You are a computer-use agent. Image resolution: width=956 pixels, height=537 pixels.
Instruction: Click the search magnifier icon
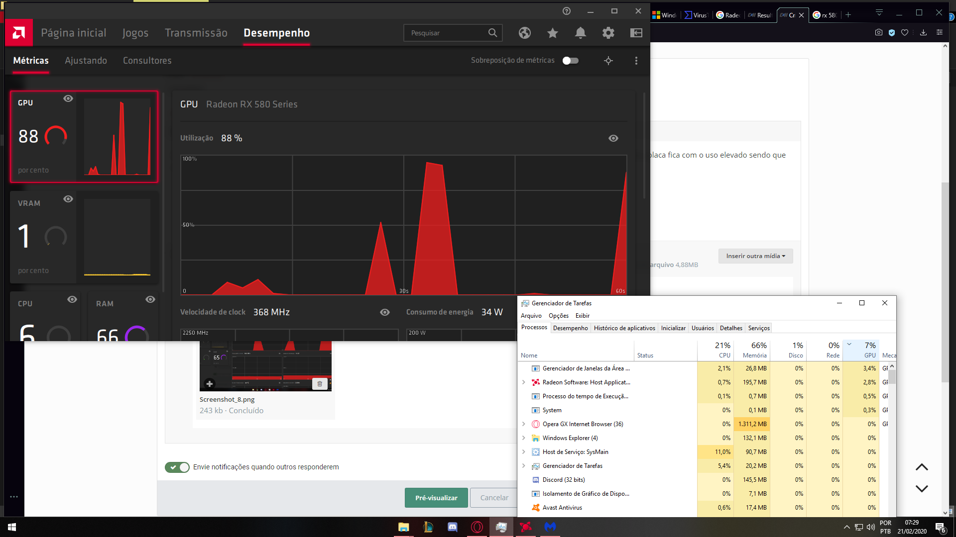tap(492, 33)
